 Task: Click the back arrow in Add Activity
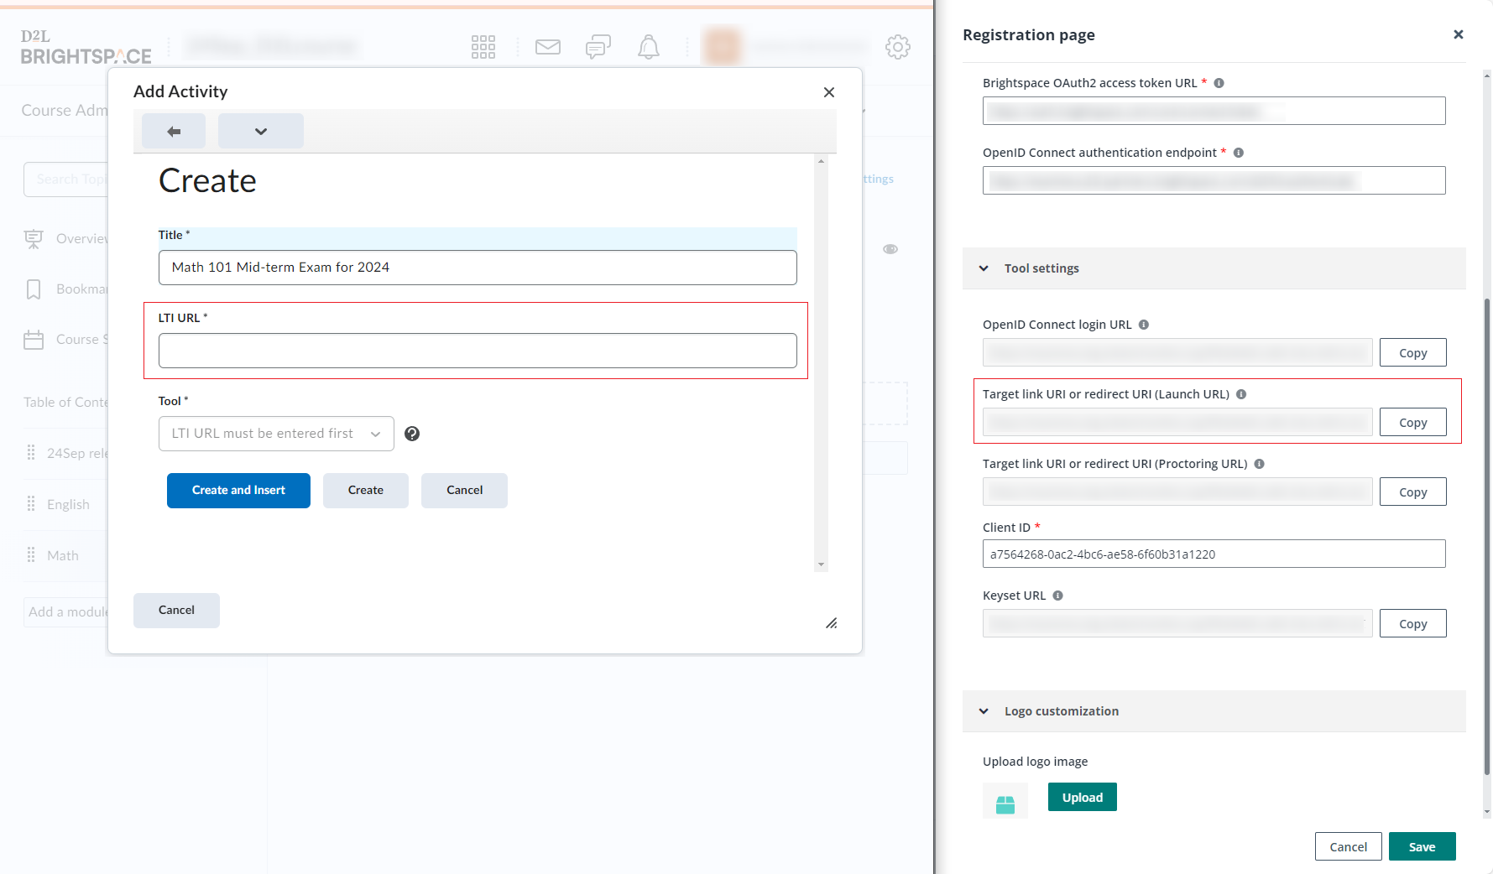(174, 131)
